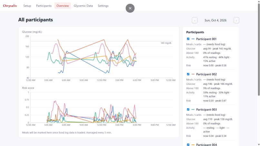
Task: Click the 180 mg/dL threshold label
Action: pos(166,43)
